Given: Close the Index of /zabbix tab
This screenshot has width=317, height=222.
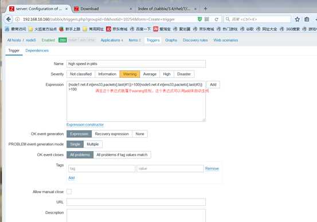Looking at the screenshot, I should 195,9.
